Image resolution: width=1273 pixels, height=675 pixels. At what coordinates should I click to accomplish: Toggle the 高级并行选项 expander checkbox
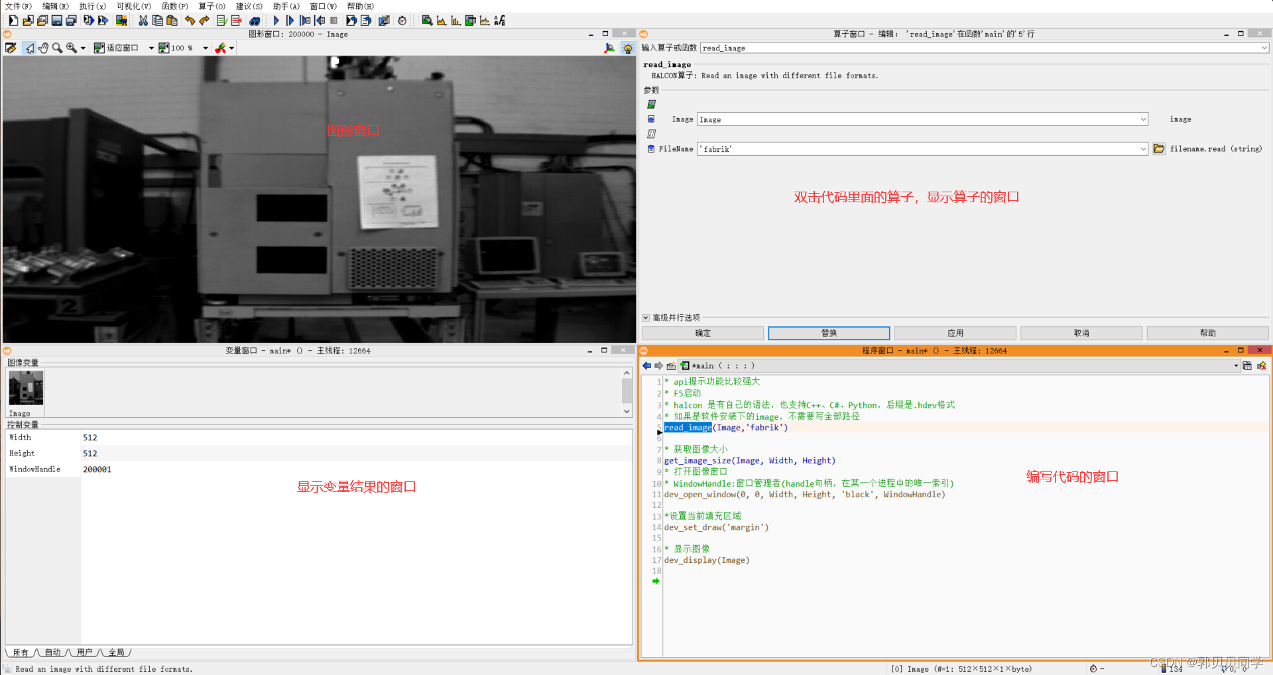646,318
